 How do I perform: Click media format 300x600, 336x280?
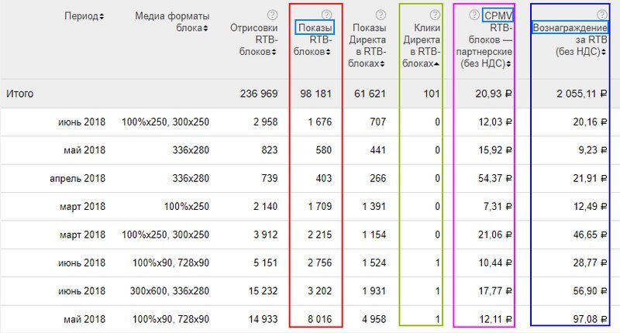click(170, 291)
